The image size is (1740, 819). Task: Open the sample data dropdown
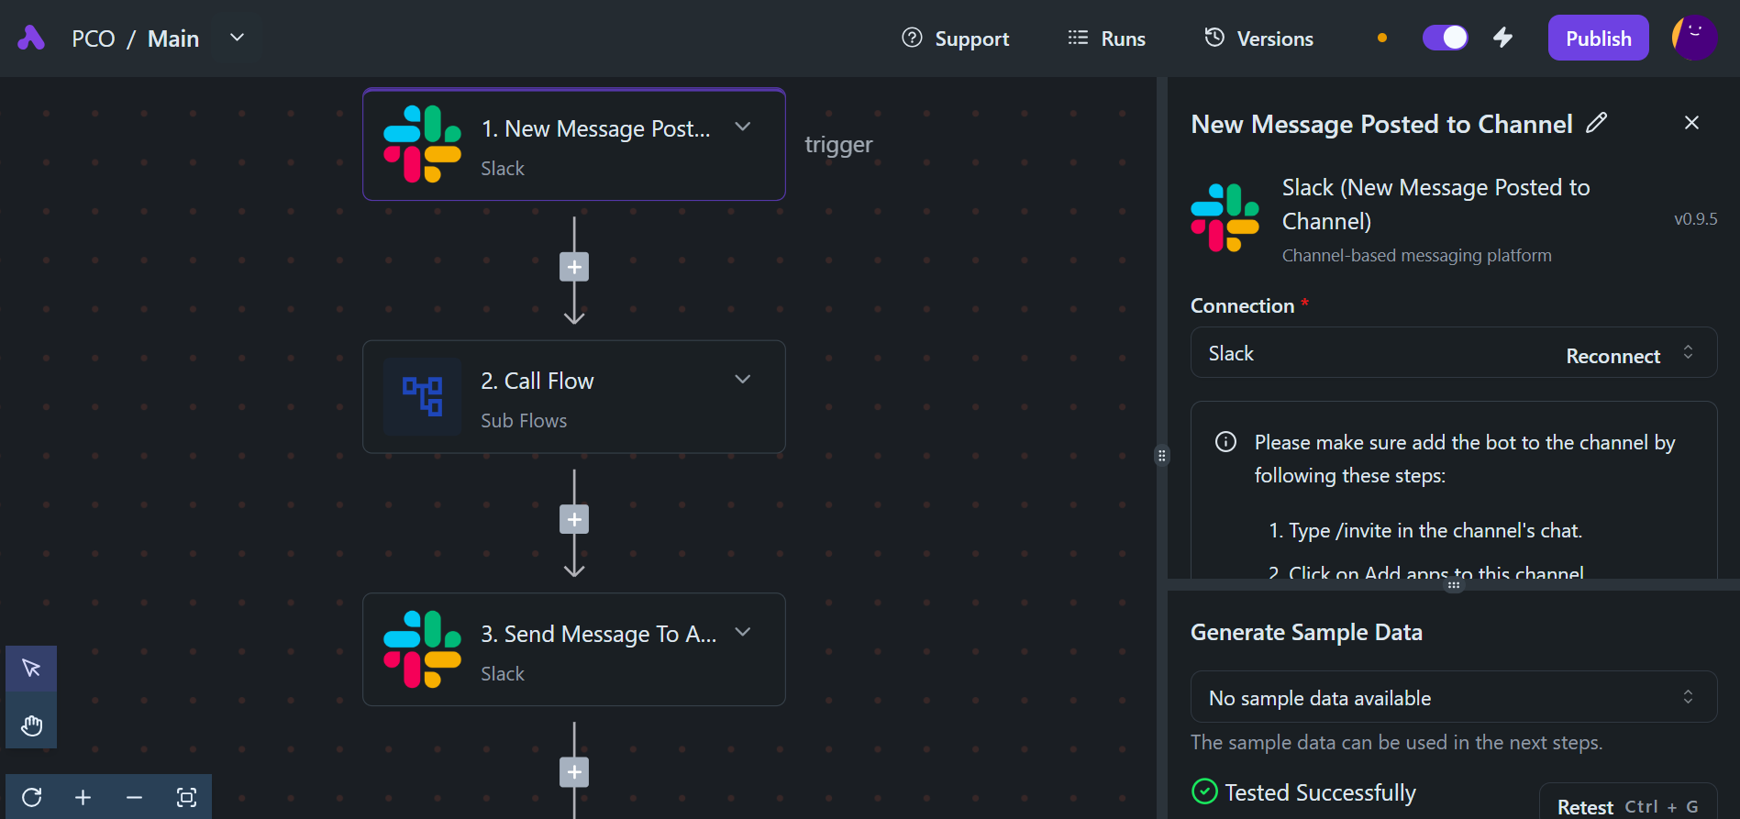[x=1453, y=697]
